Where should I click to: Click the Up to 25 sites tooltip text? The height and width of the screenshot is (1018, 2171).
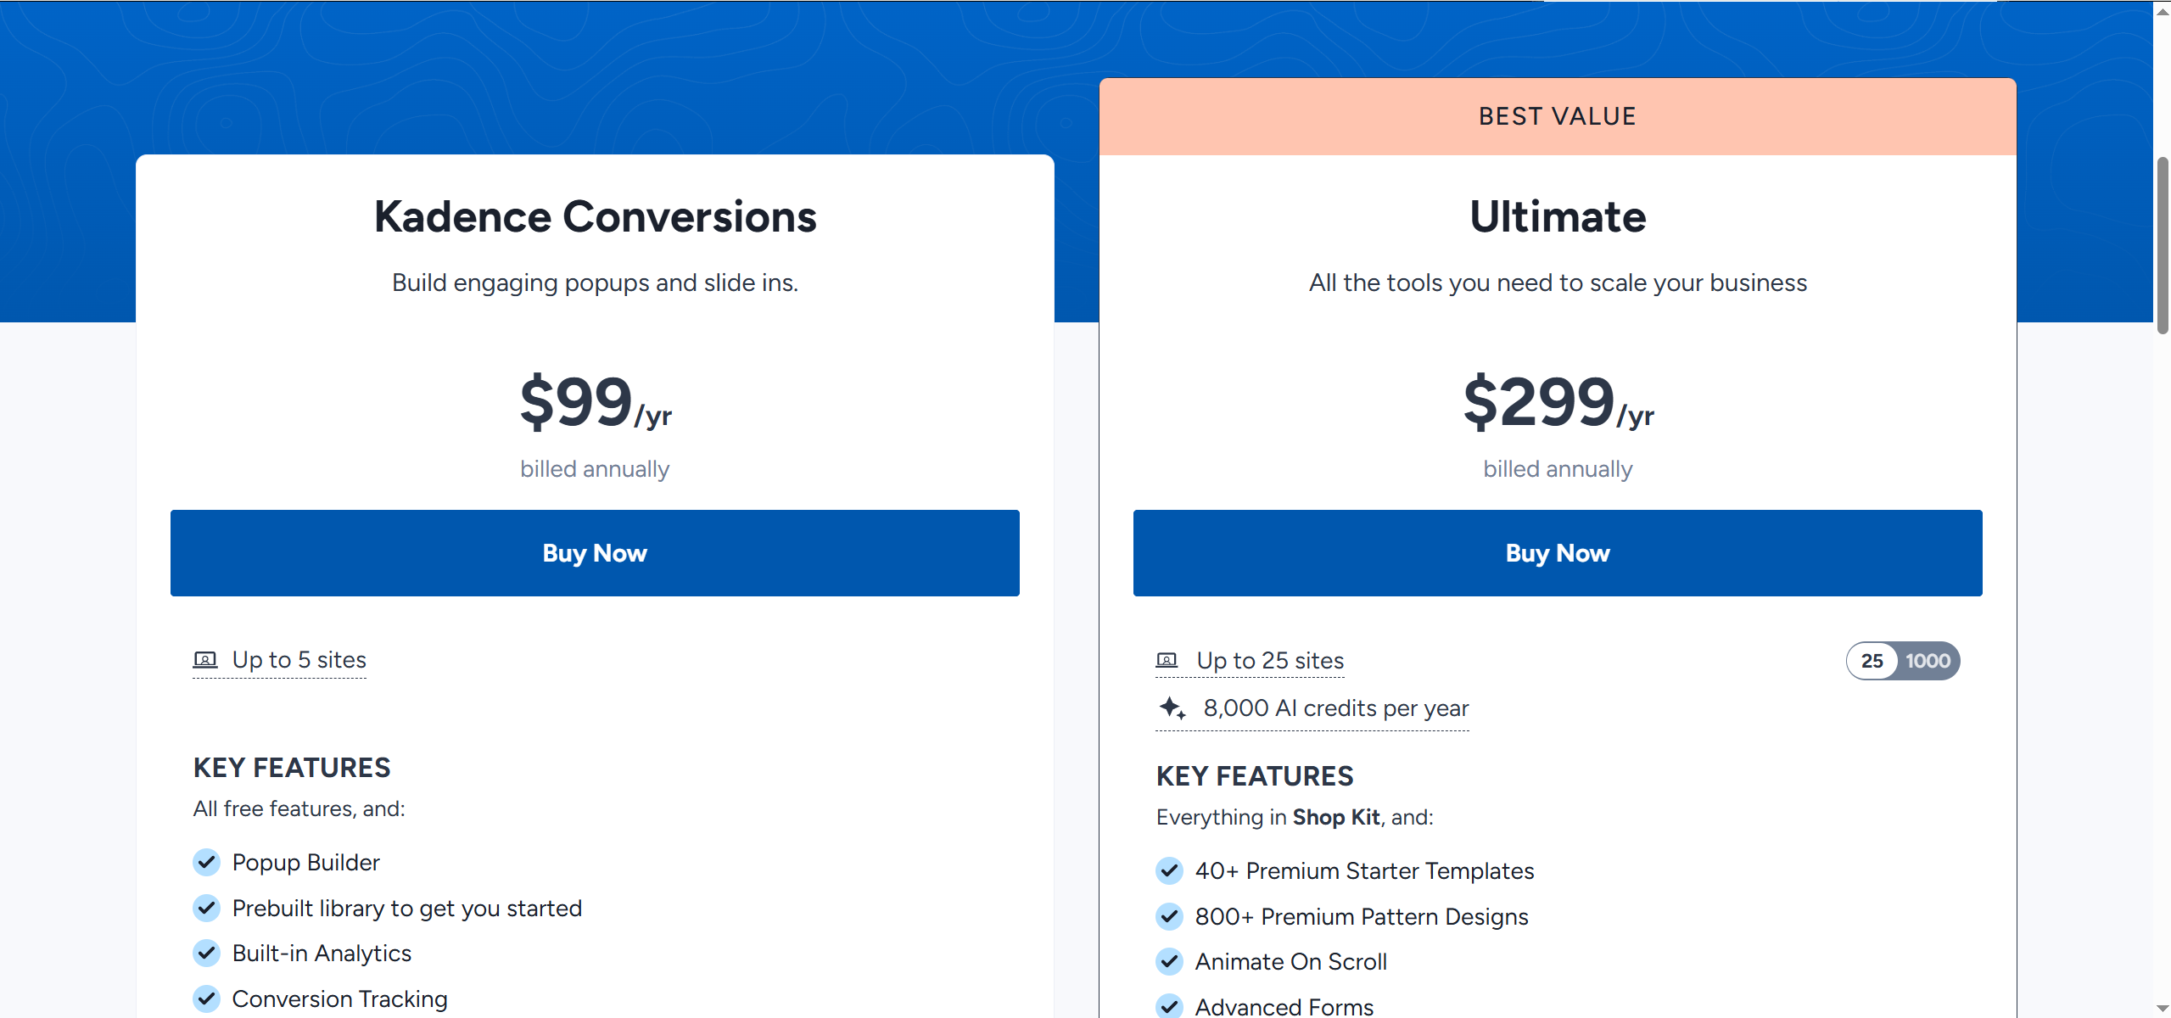[x=1270, y=661]
